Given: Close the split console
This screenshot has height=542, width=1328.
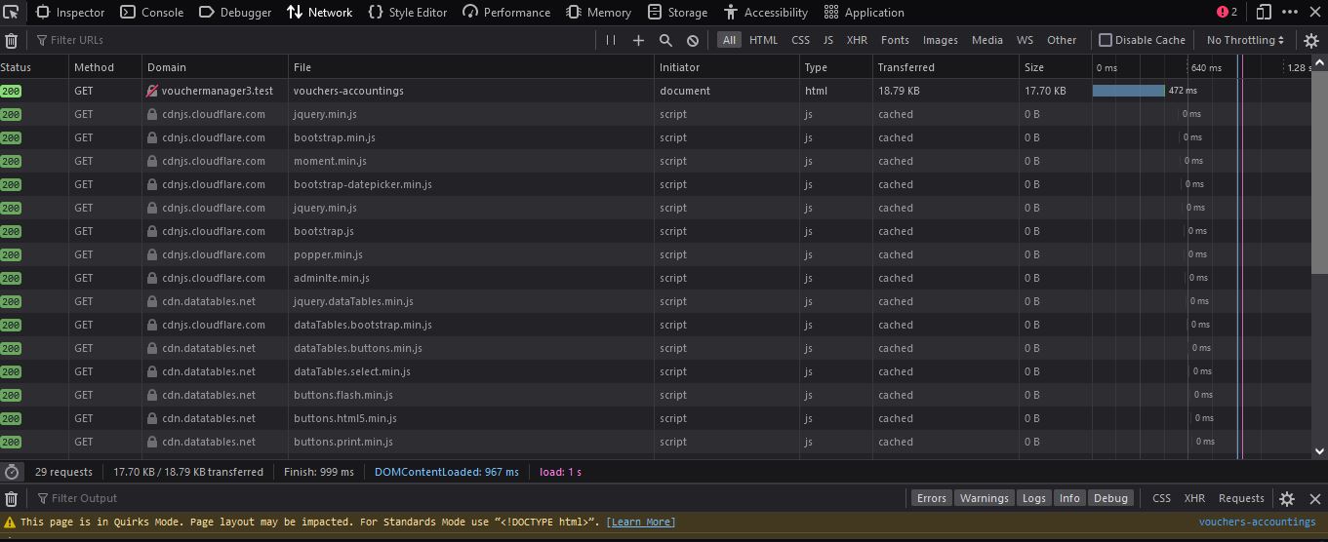Looking at the screenshot, I should [1314, 498].
